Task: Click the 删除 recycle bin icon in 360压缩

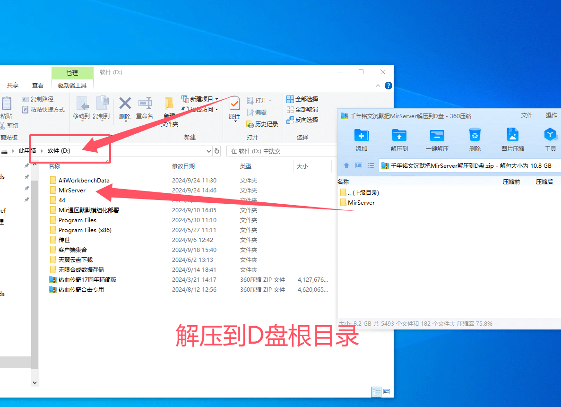Action: pos(475,135)
